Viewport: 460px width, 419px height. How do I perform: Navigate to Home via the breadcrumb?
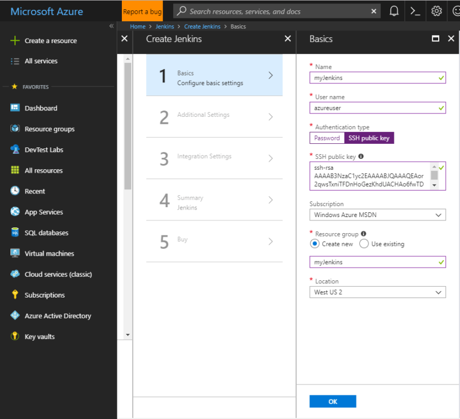click(x=137, y=26)
